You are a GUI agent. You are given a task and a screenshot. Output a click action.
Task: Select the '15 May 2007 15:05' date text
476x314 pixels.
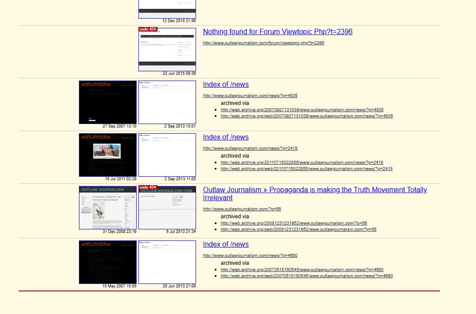pyautogui.click(x=119, y=286)
